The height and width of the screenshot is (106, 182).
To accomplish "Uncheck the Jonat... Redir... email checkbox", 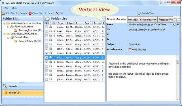I will (x=46, y=53).
